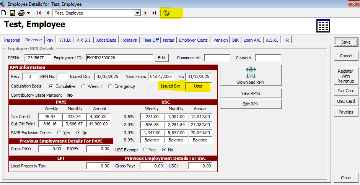Click the View RPNs button

tap(251, 93)
